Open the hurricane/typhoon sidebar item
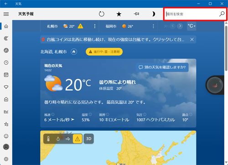Screen dimensions: 228x165 pos(6,38)
